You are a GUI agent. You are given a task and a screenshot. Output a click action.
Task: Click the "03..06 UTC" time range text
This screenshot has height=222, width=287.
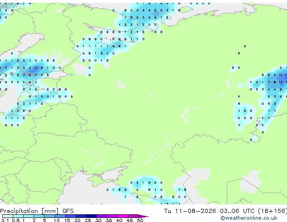click(237, 211)
